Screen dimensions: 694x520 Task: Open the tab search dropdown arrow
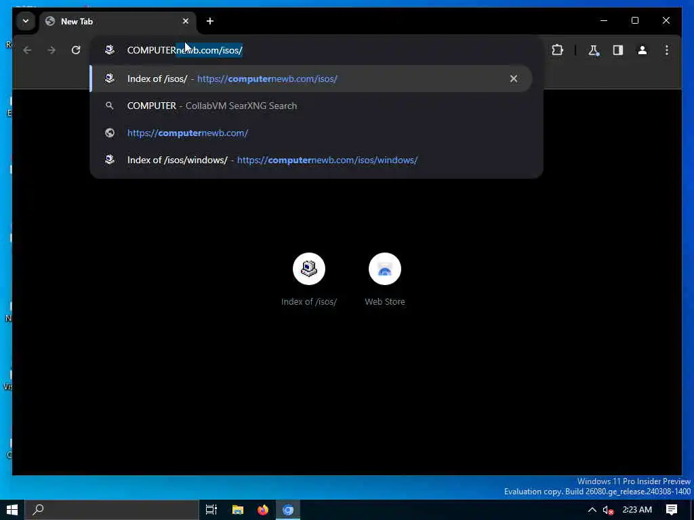pyautogui.click(x=26, y=21)
